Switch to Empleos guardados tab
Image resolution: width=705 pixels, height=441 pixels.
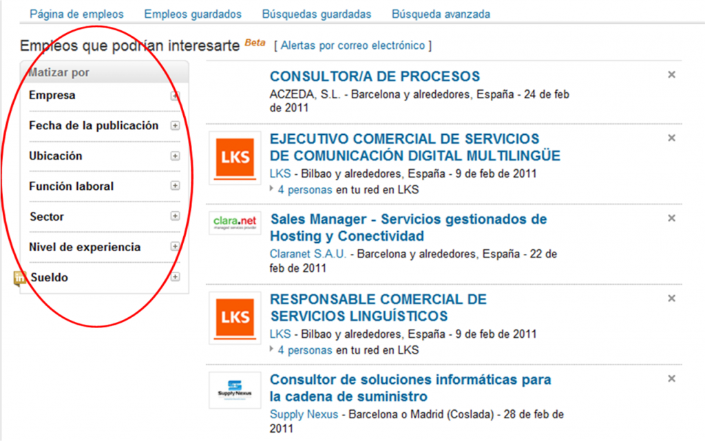coord(193,14)
